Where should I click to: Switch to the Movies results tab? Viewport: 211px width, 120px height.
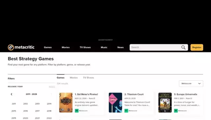(74, 78)
